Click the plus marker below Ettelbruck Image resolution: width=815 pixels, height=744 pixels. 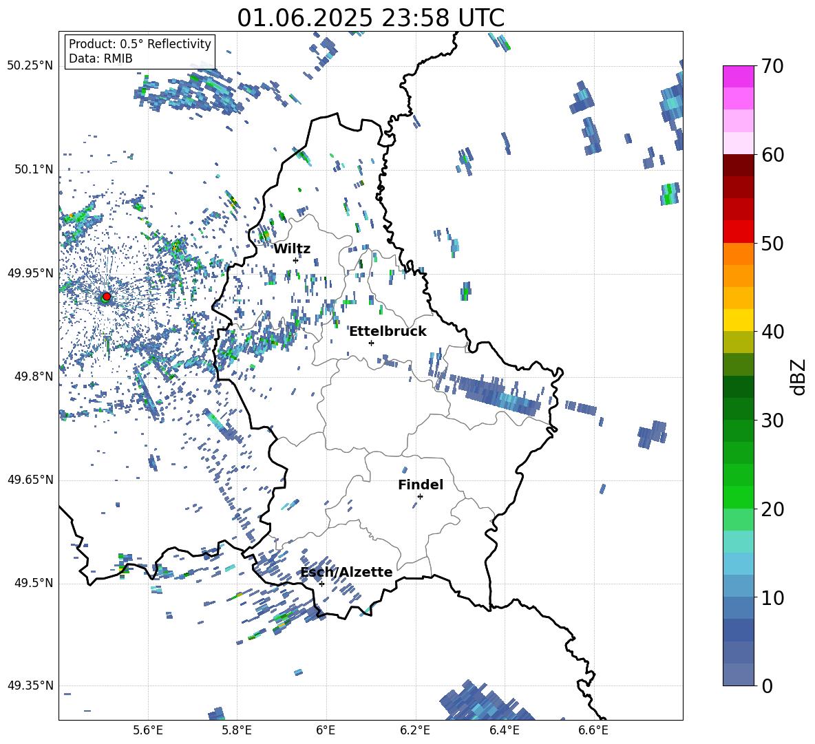pos(371,343)
